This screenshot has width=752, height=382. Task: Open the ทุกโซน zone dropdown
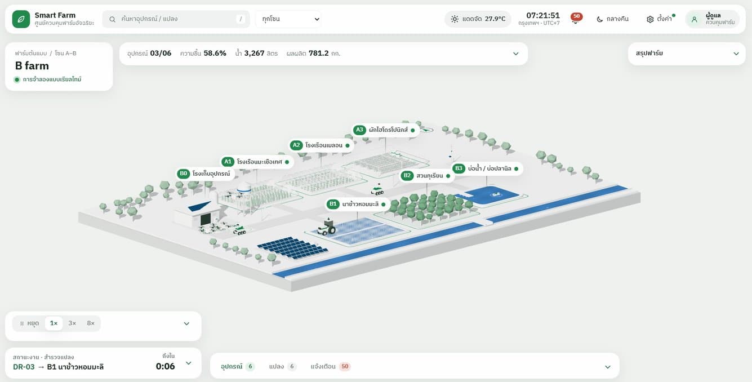[x=288, y=19]
